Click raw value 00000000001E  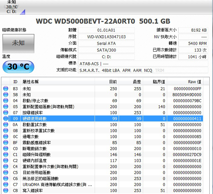(x=187, y=160)
